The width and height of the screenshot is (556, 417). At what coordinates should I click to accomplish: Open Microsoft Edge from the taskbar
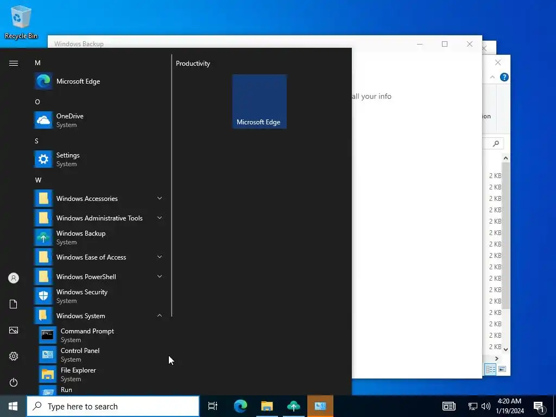point(241,406)
